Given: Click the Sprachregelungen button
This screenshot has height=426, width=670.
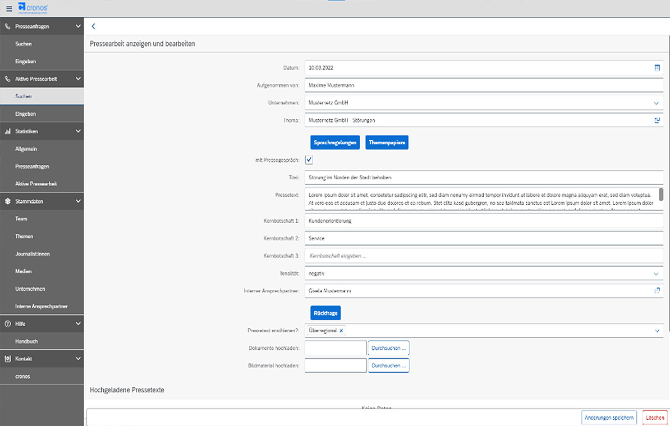Looking at the screenshot, I should click(x=335, y=143).
